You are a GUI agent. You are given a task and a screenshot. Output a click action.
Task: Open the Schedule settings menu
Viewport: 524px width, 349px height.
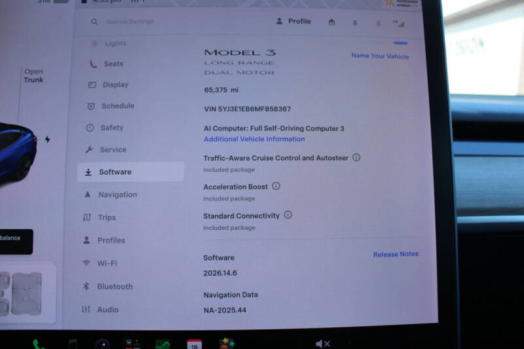tap(111, 106)
